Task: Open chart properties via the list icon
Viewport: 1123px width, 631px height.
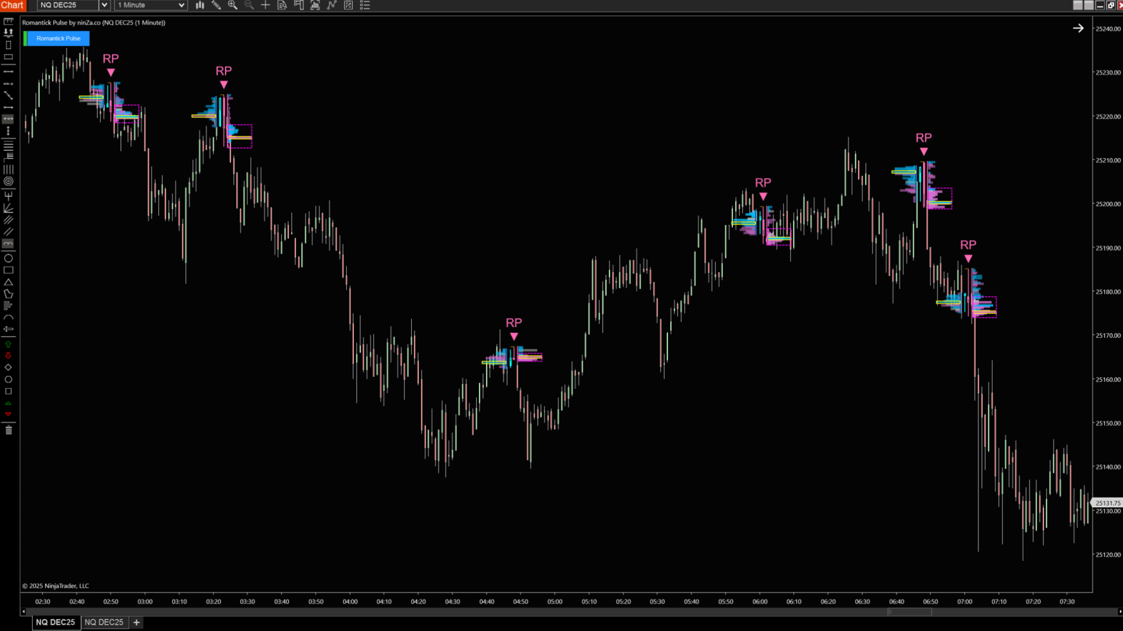Action: pyautogui.click(x=364, y=5)
